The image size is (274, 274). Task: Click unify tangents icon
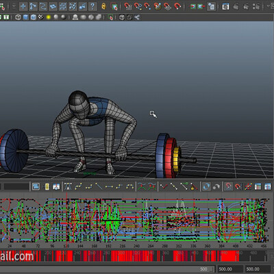coord(174,186)
